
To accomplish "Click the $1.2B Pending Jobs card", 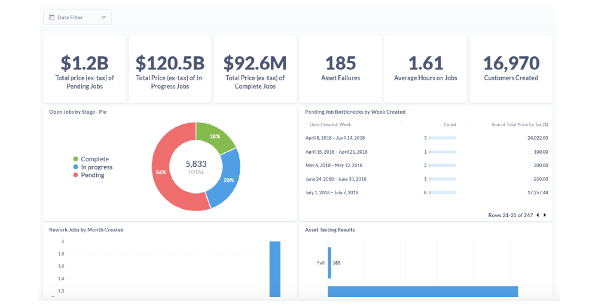I will 85,69.
